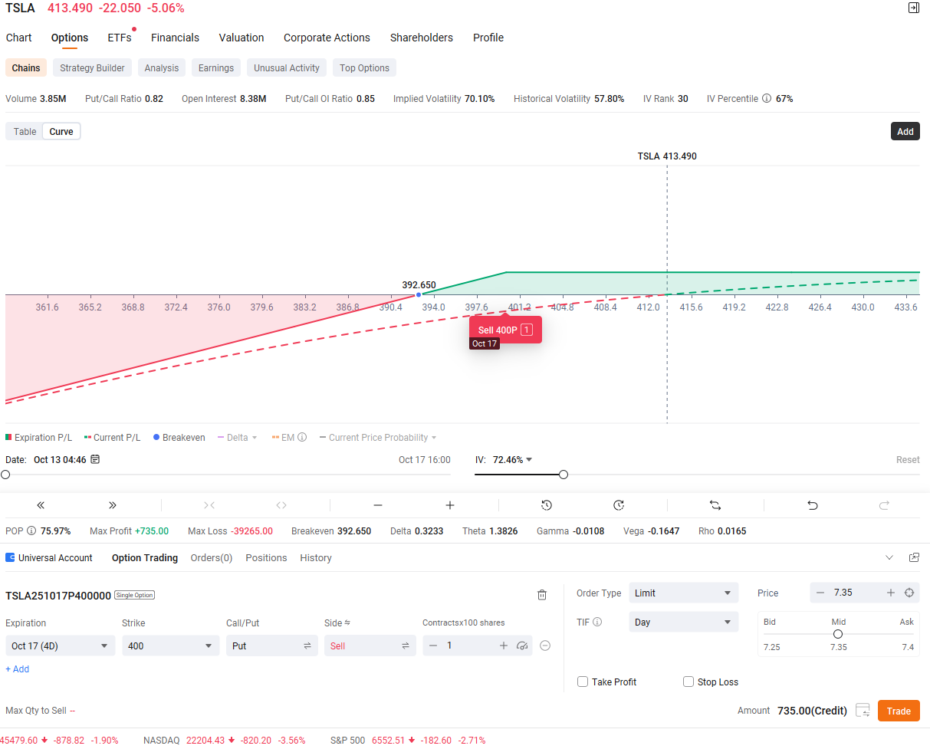Click the double right chevron shift icon

point(113,505)
